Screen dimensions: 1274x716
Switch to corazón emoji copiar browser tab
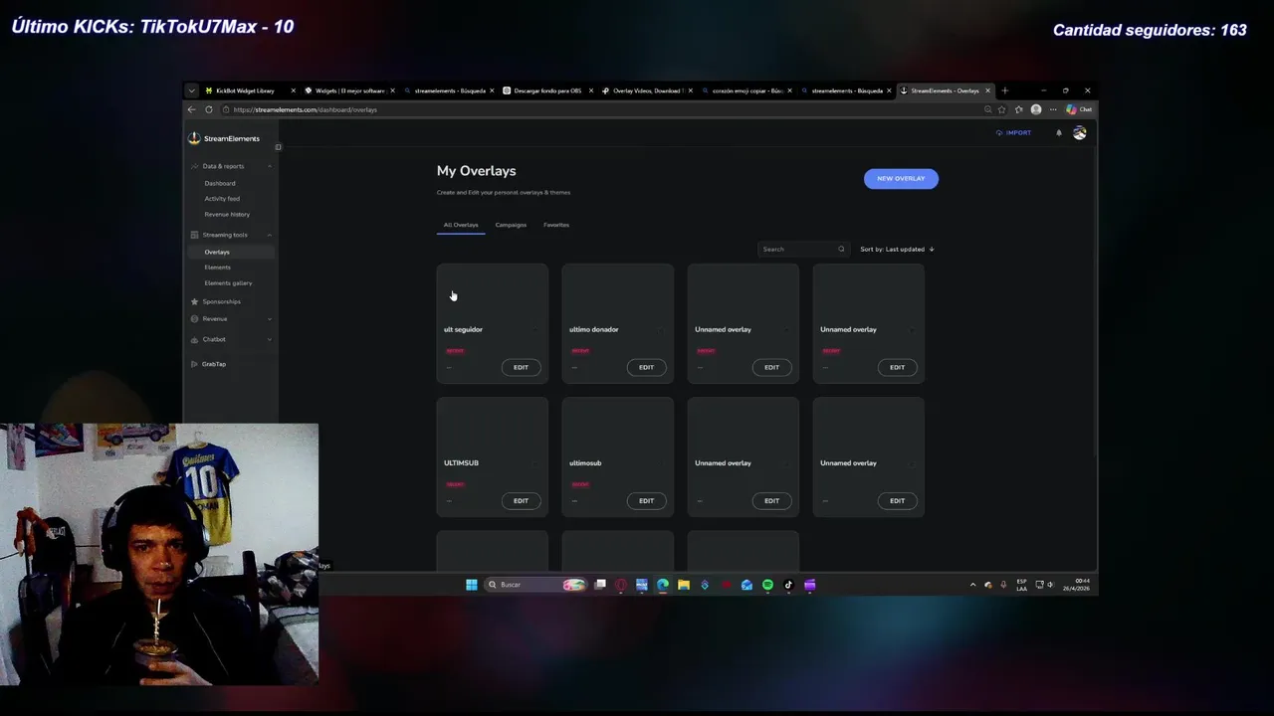tap(746, 90)
